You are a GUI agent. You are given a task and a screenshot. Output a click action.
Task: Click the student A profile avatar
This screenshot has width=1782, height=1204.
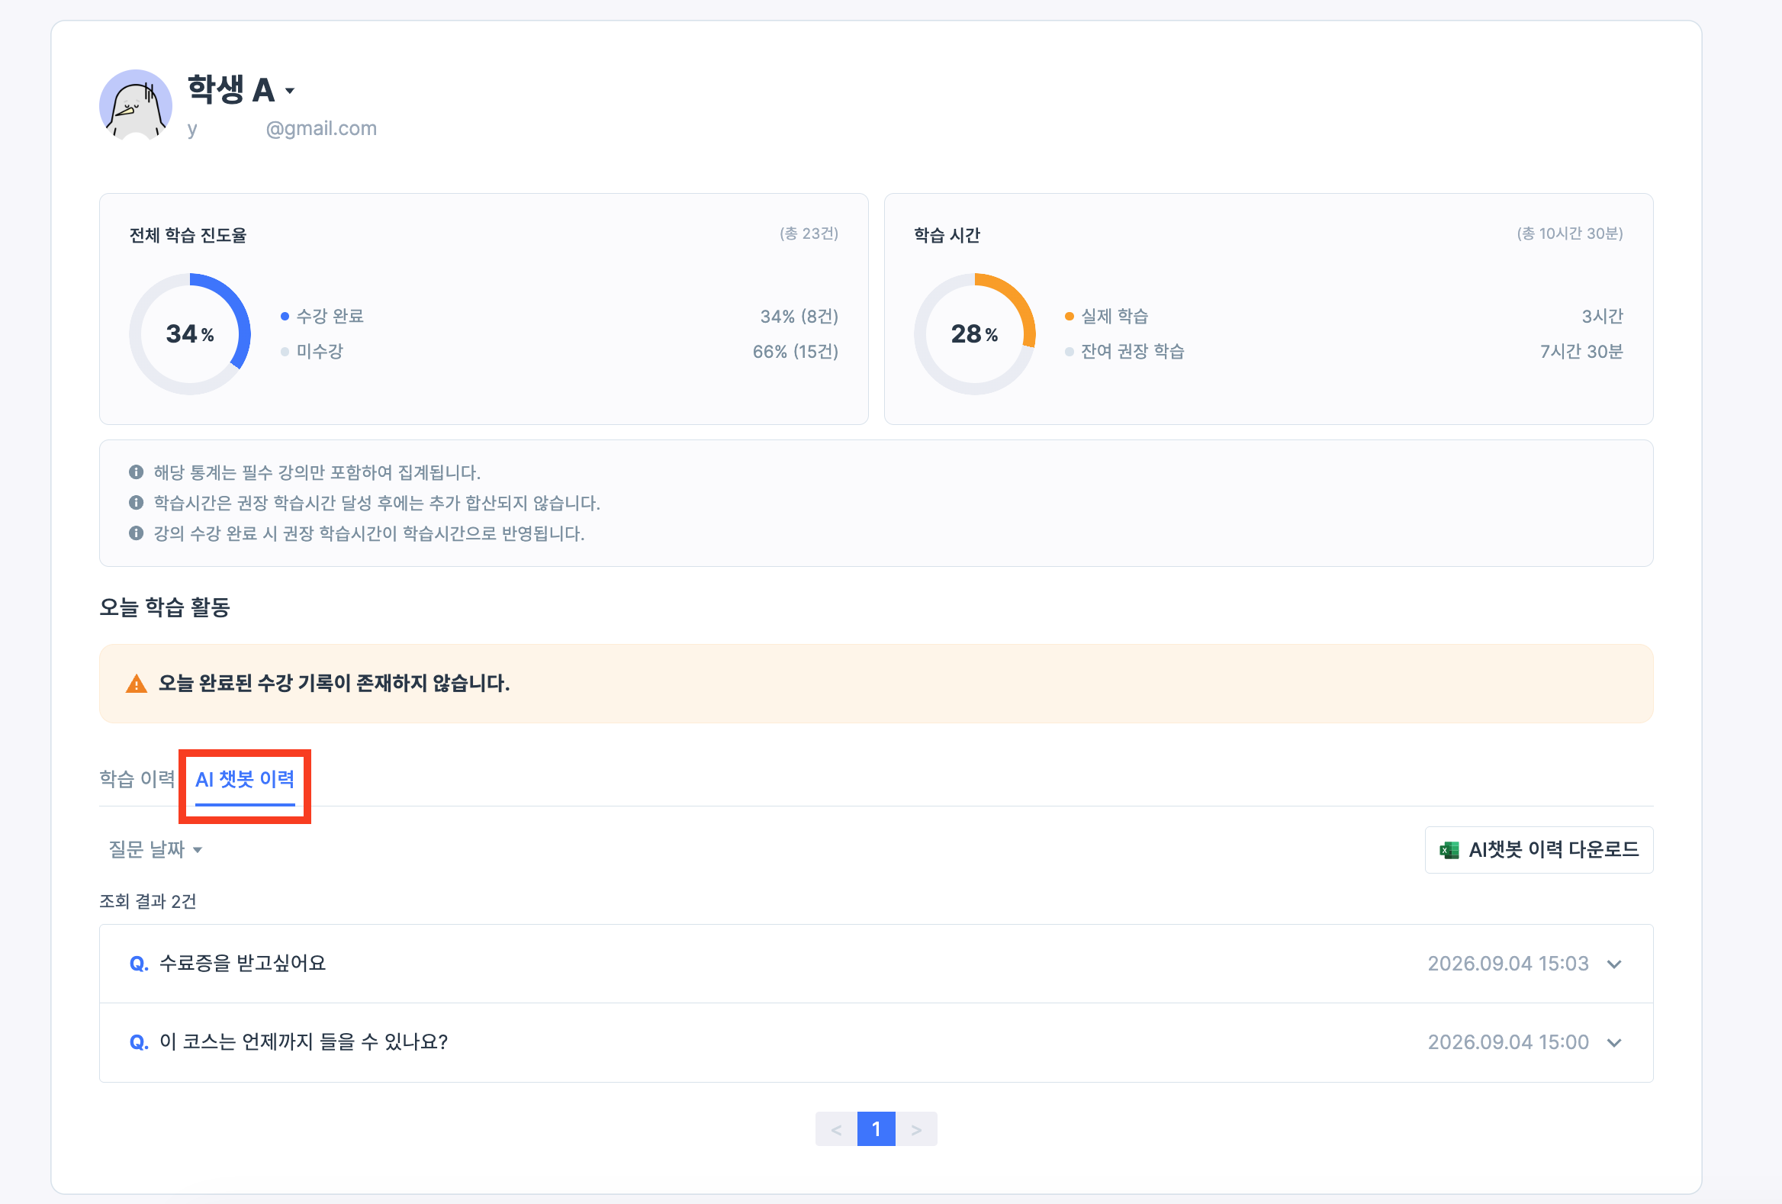[136, 105]
